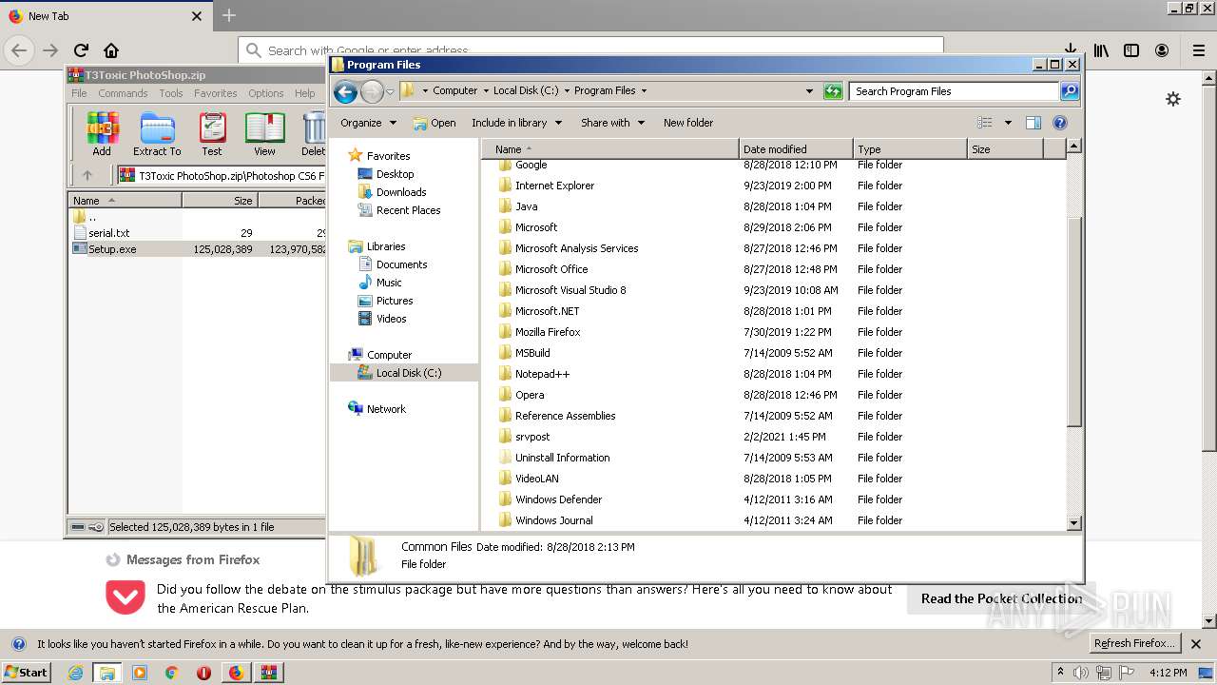Show hidden system tray icons

pyautogui.click(x=1060, y=673)
